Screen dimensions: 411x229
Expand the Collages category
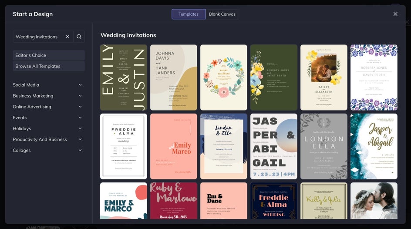point(47,150)
